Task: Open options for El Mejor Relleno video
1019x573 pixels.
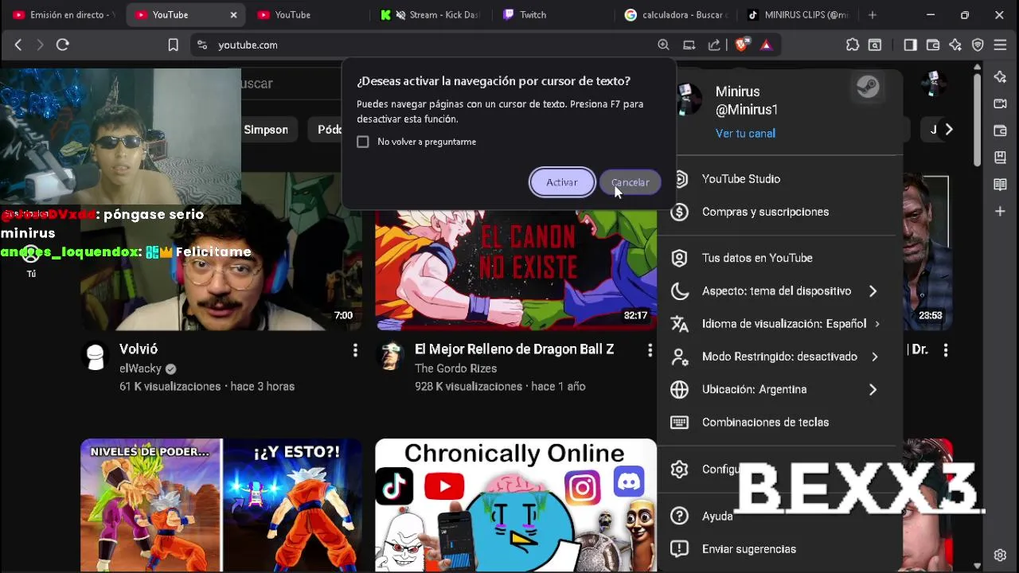Action: pos(650,350)
